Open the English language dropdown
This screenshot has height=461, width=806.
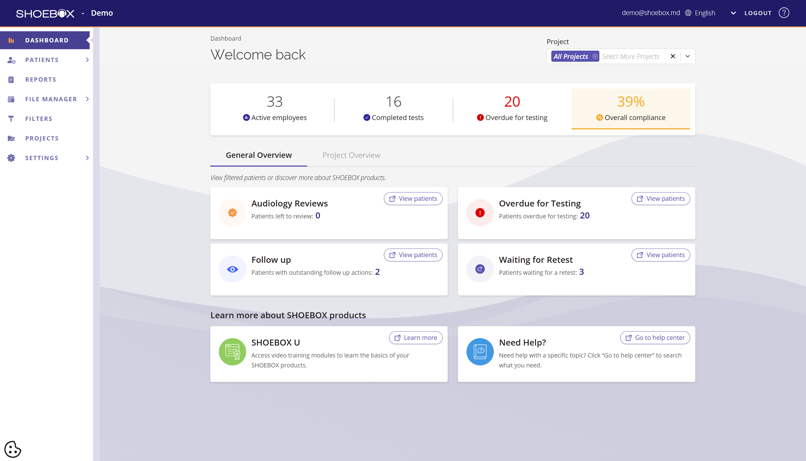point(715,13)
